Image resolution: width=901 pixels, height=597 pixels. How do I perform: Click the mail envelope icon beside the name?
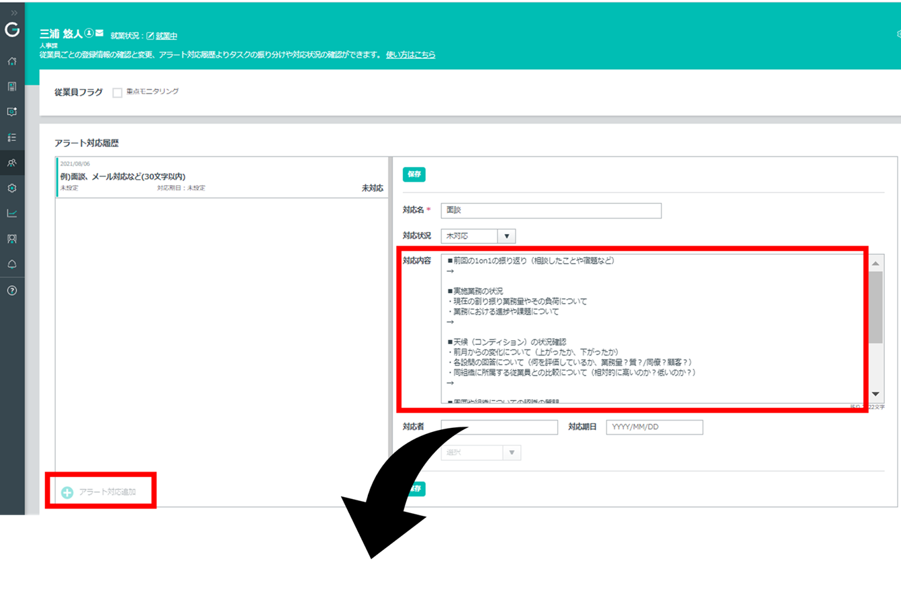coord(99,33)
